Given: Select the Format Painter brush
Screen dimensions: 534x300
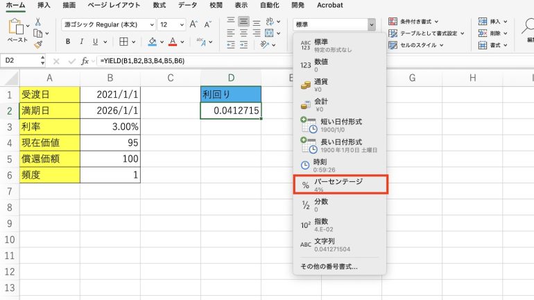Looking at the screenshot, I should [38, 44].
